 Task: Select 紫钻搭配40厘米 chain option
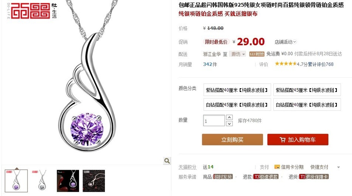[x=237, y=90]
